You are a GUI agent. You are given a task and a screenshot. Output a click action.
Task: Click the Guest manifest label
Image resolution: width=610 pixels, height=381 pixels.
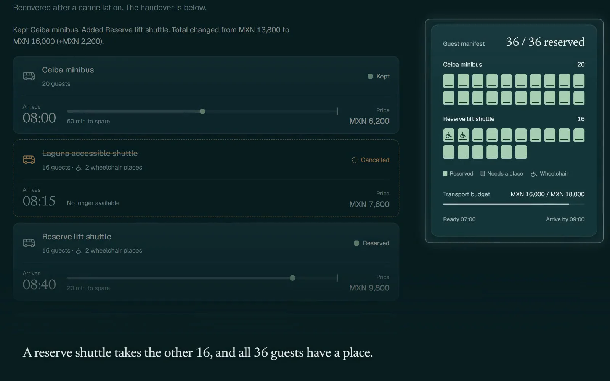point(464,44)
